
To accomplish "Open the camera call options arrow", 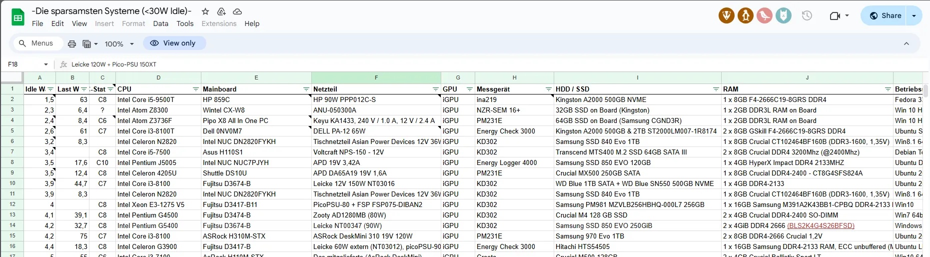I will (x=847, y=15).
